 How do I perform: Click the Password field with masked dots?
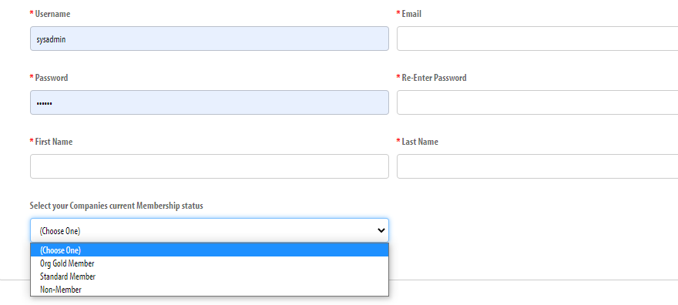tap(210, 102)
